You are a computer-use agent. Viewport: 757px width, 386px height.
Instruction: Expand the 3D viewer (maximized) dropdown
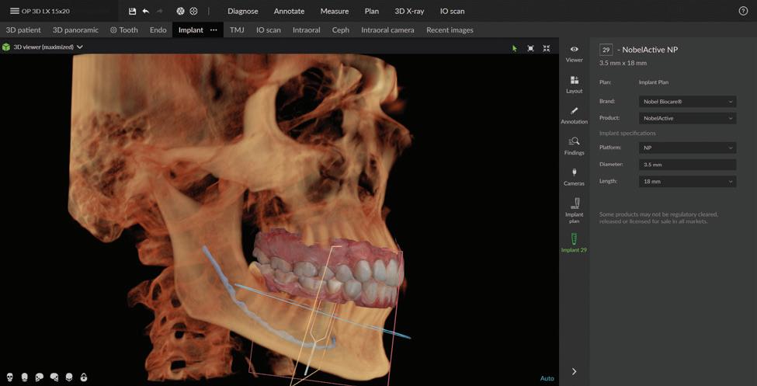pos(79,47)
